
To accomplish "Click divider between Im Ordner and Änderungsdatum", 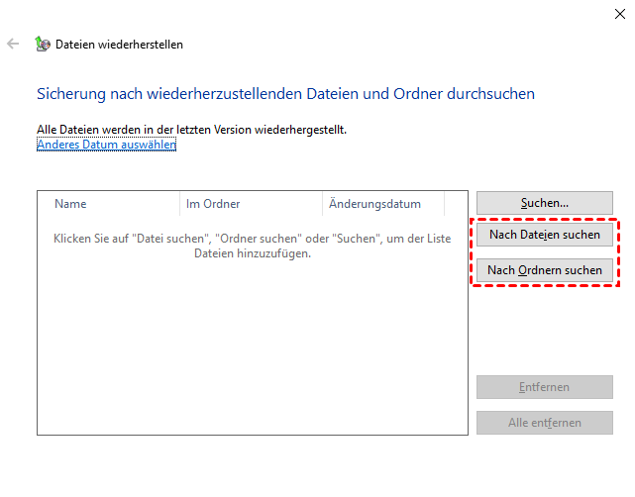I will click(x=323, y=204).
